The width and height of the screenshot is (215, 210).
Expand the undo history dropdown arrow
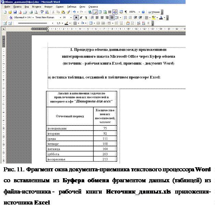pyautogui.click(x=78, y=12)
